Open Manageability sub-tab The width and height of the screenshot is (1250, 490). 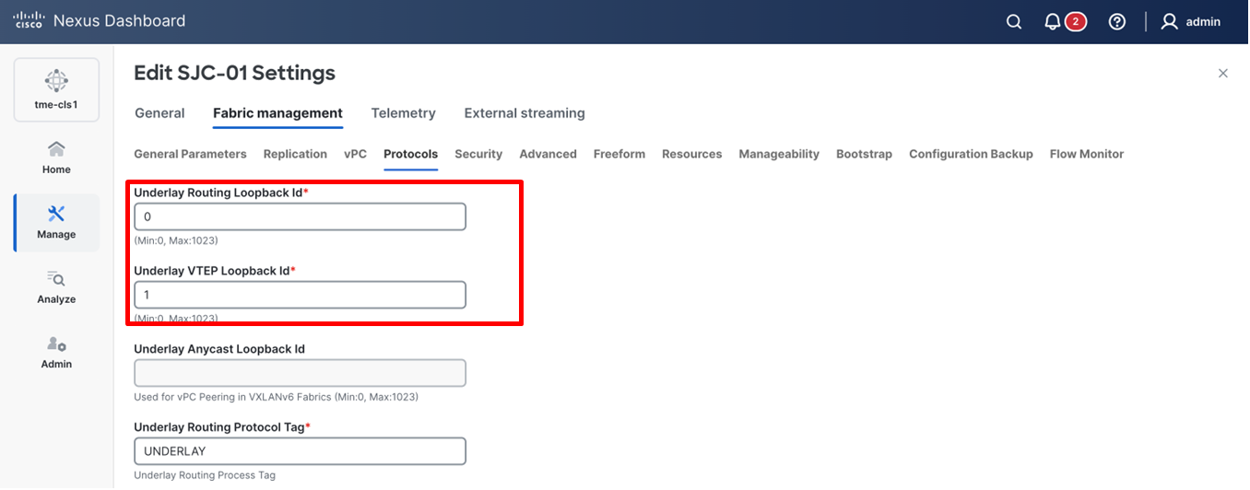[779, 154]
